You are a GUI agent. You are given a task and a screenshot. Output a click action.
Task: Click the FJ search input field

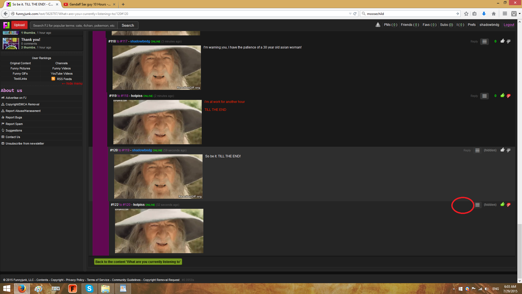(74, 25)
